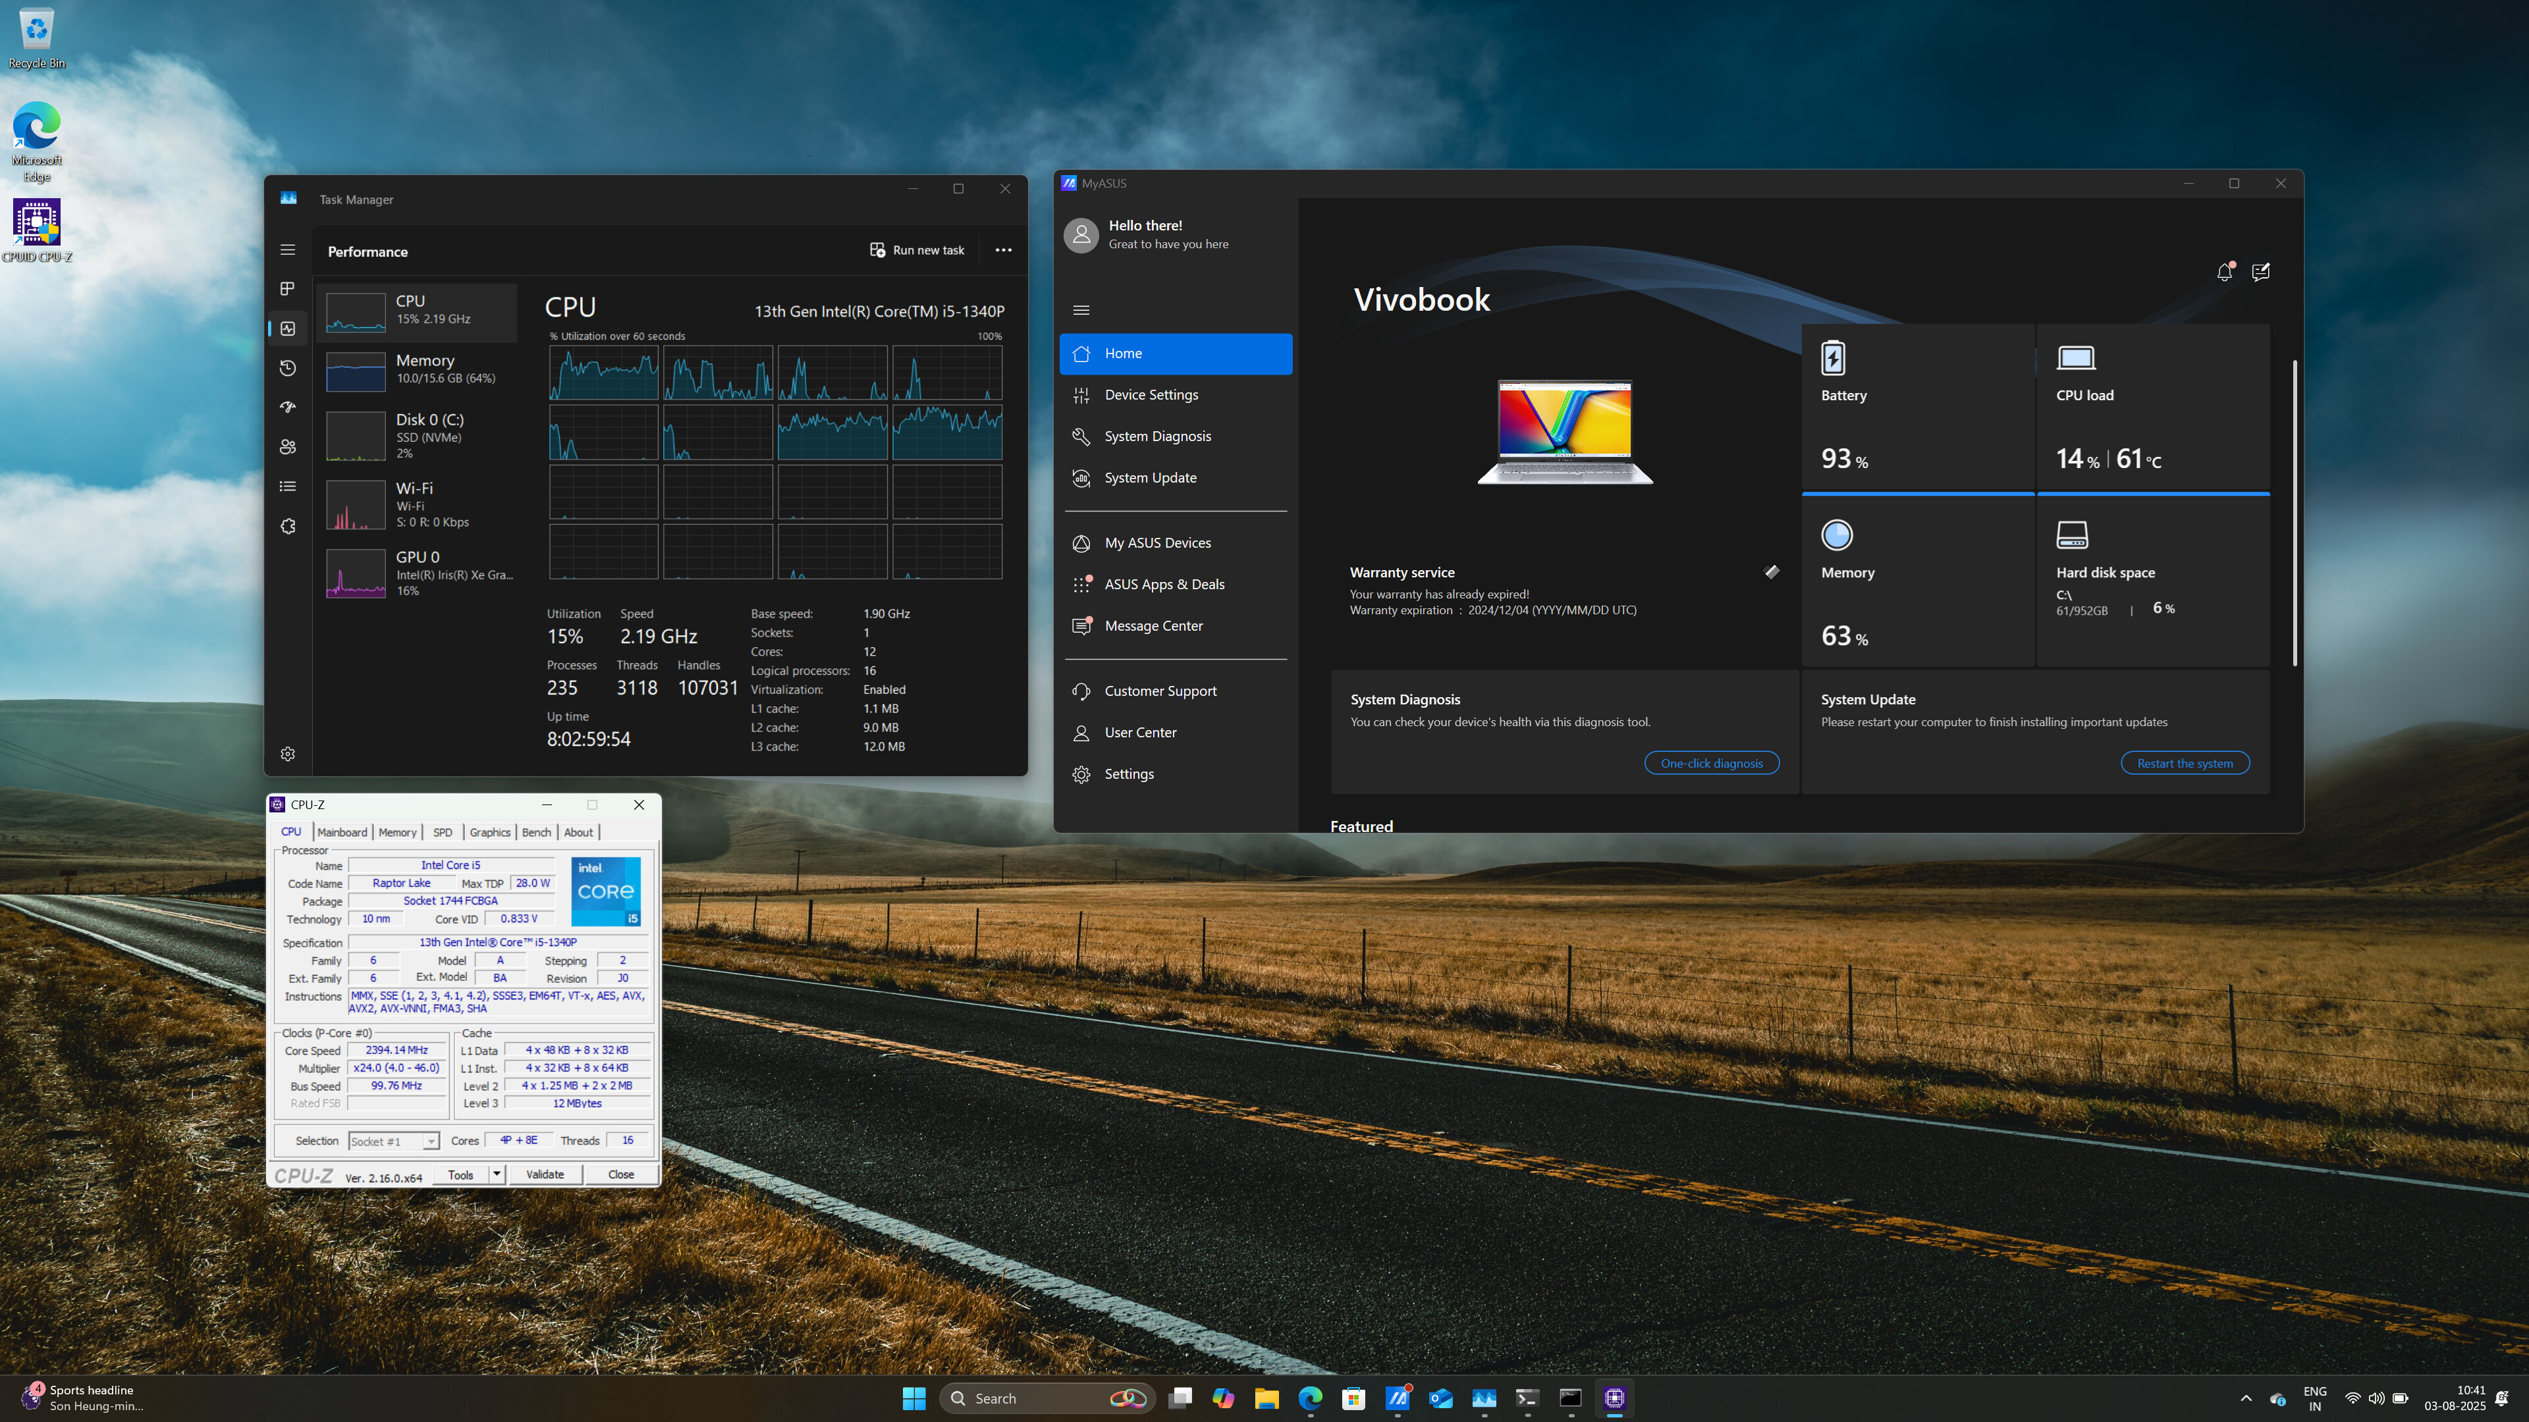Select GPU 0 performance item

[x=418, y=573]
